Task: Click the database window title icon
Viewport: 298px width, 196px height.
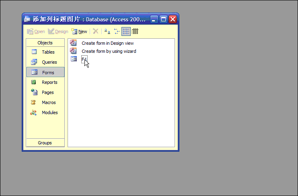Action: (27, 19)
